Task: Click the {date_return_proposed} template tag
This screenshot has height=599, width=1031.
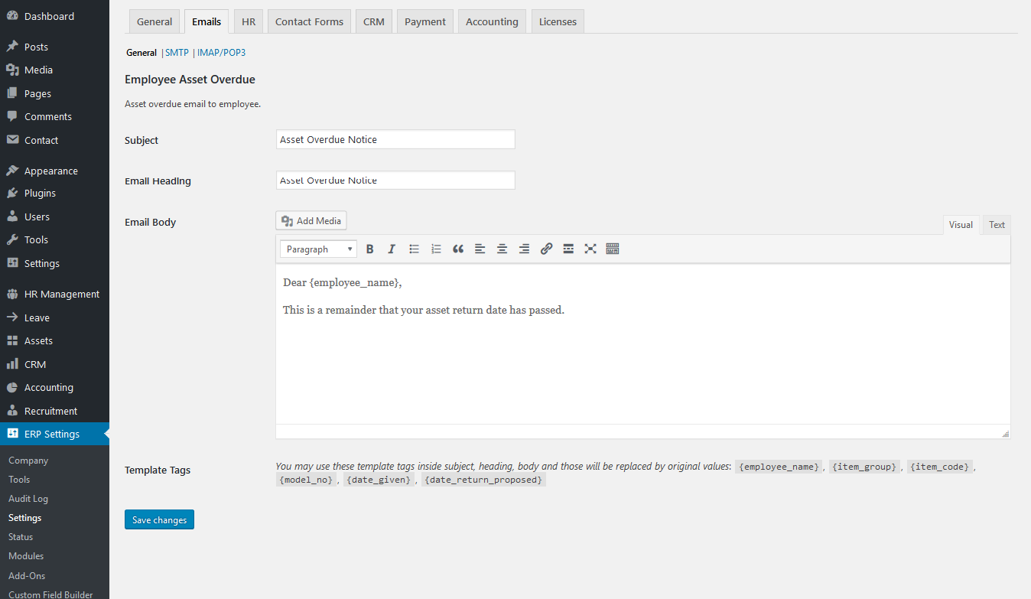Action: 483,480
